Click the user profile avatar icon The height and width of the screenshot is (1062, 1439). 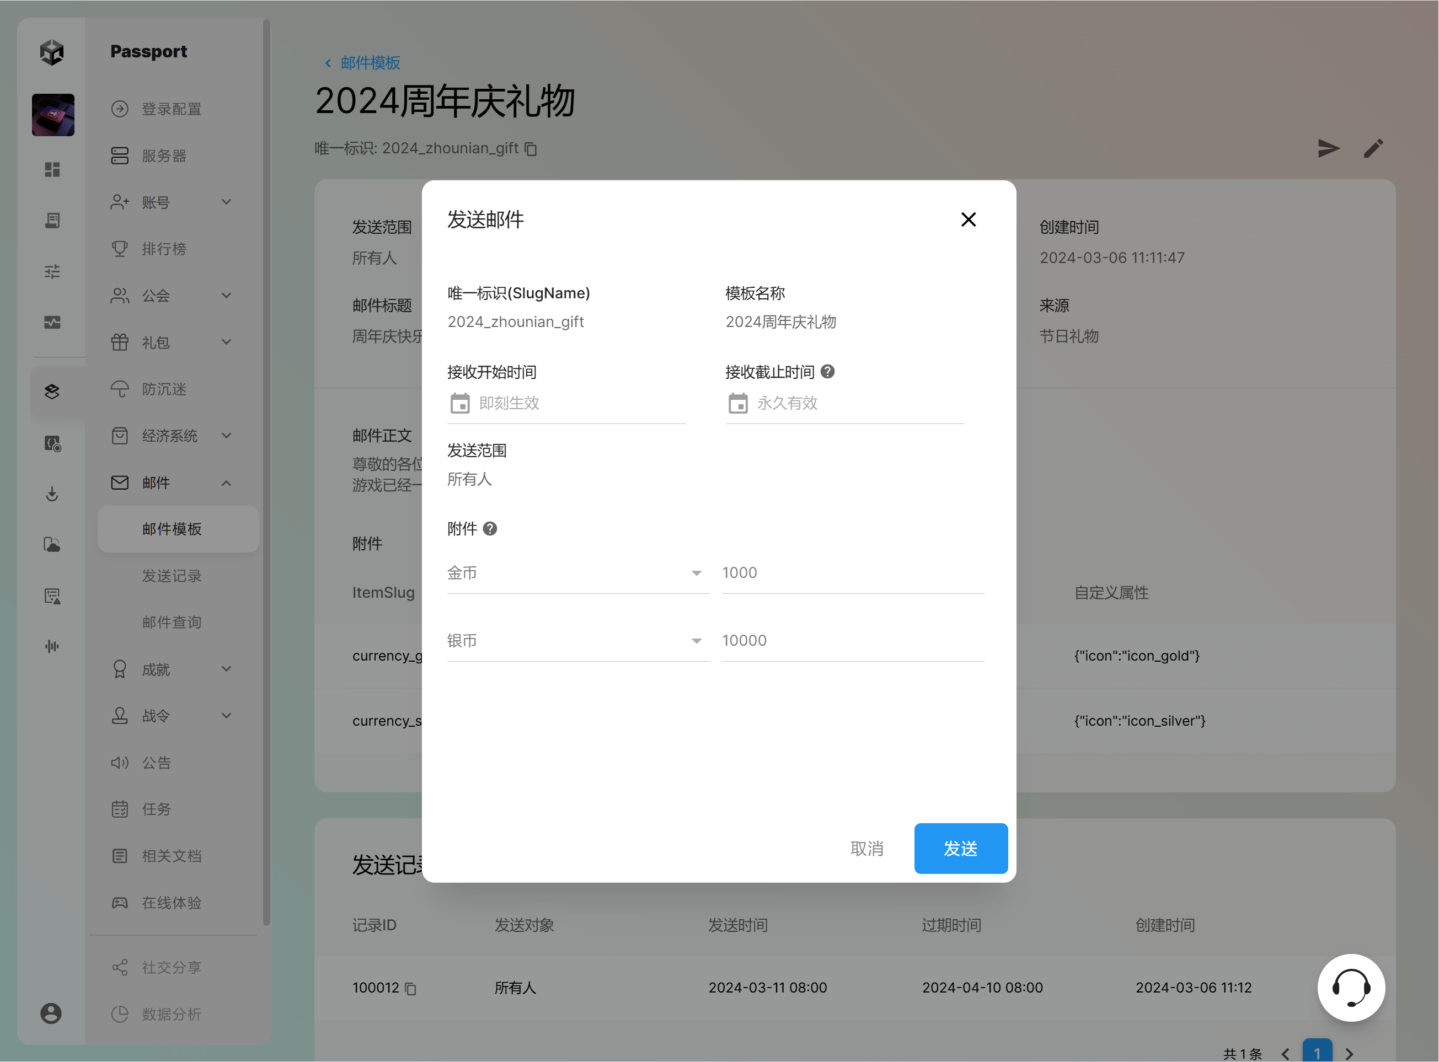click(x=51, y=1013)
